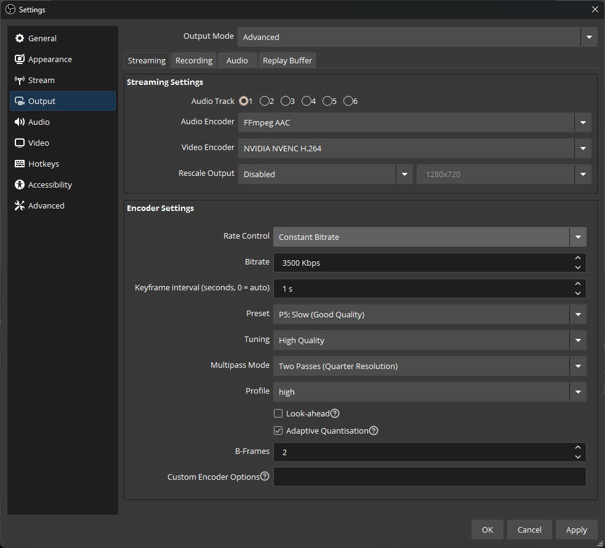Decrease the Keyframe interval with down arrow
Viewport: 605px width, 548px height.
(x=577, y=293)
